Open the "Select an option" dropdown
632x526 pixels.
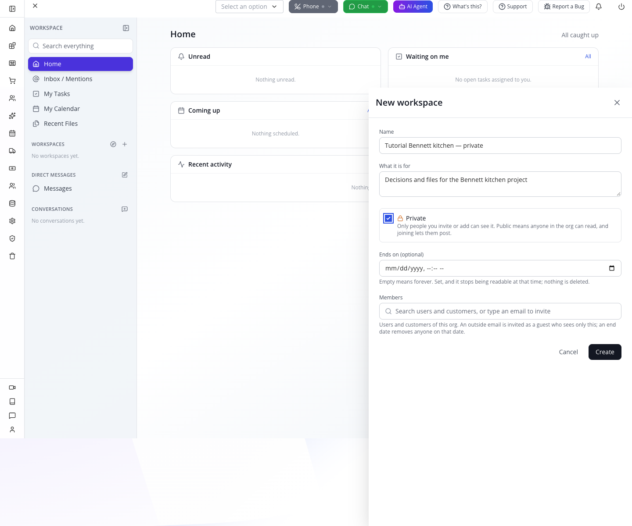pyautogui.click(x=249, y=7)
